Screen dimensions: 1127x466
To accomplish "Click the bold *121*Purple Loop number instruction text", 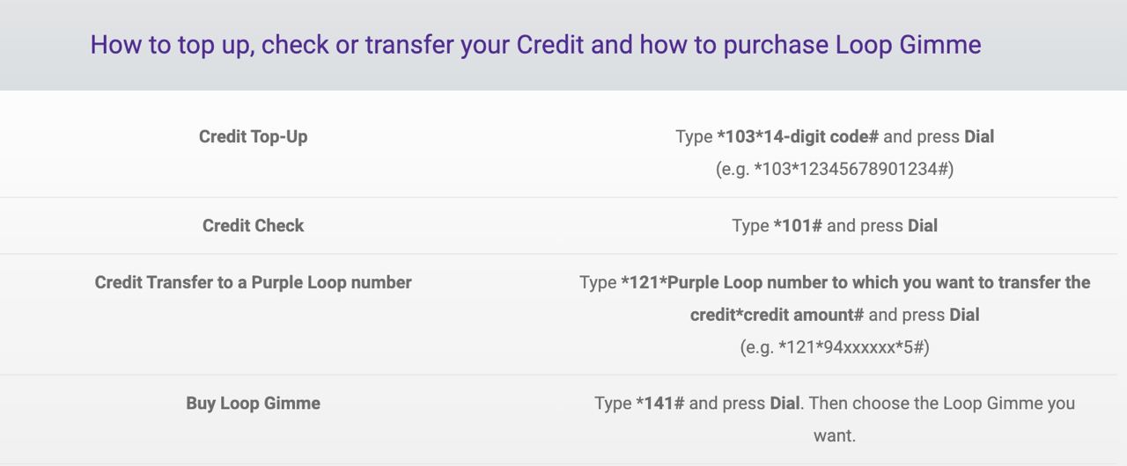I will (x=855, y=282).
